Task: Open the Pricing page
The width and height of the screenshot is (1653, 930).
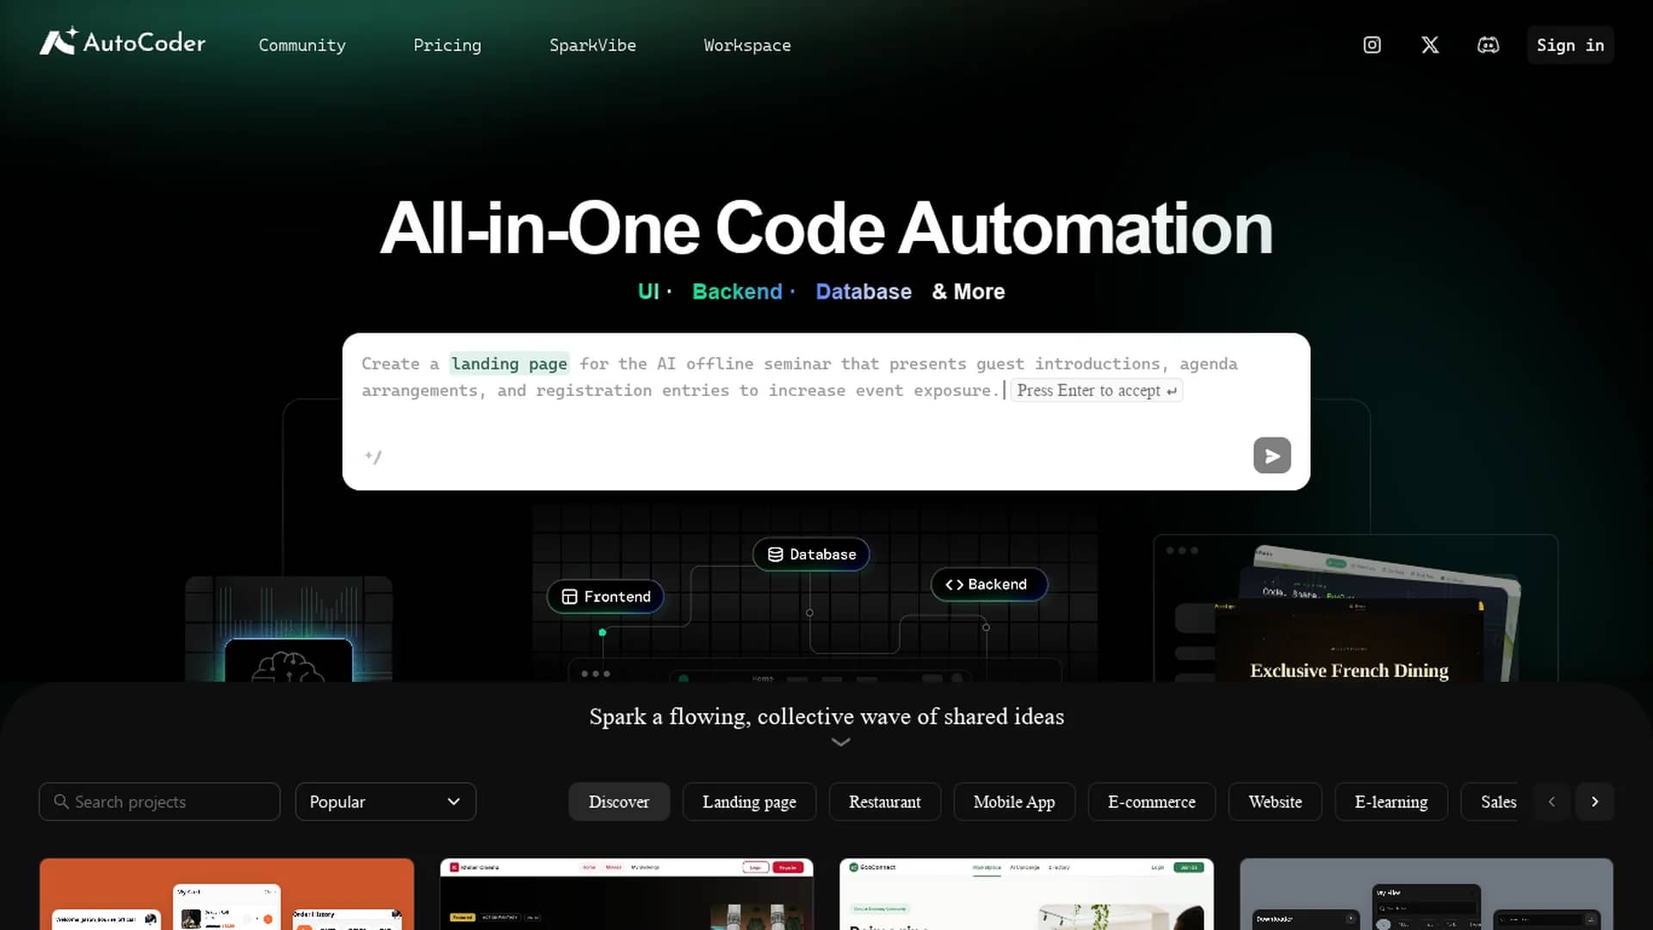Action: (x=447, y=45)
